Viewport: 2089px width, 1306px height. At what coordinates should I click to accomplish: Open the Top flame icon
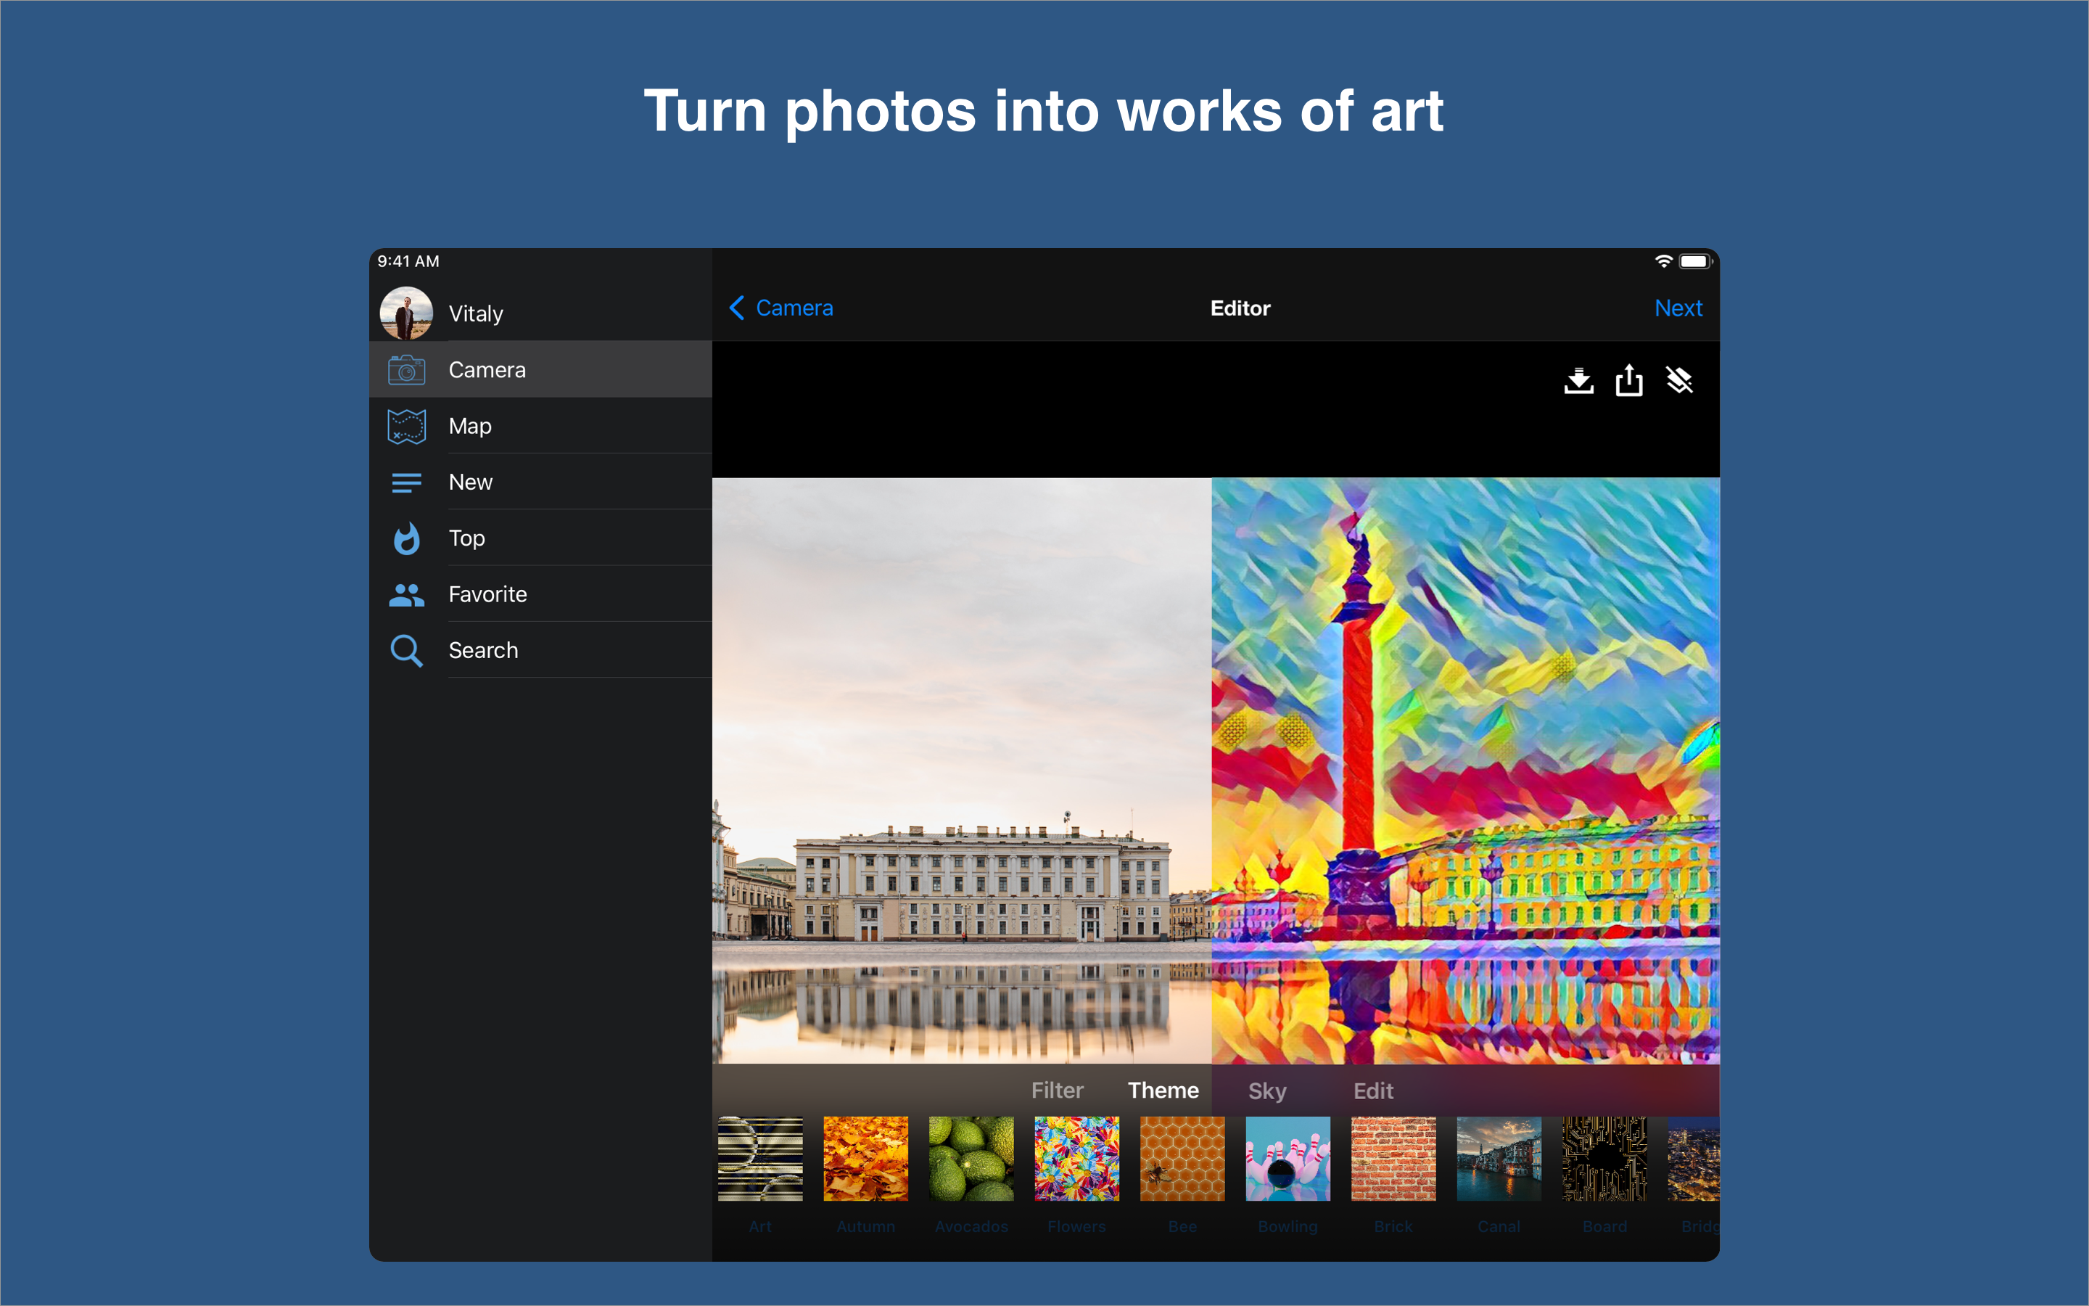[407, 539]
